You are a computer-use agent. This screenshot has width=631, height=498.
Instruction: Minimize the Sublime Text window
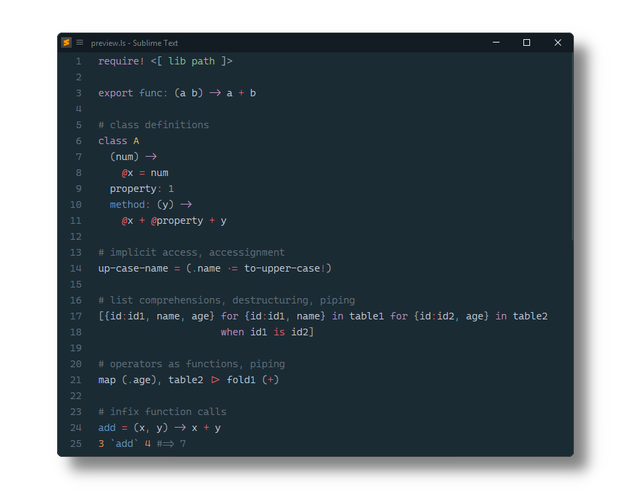pos(496,42)
